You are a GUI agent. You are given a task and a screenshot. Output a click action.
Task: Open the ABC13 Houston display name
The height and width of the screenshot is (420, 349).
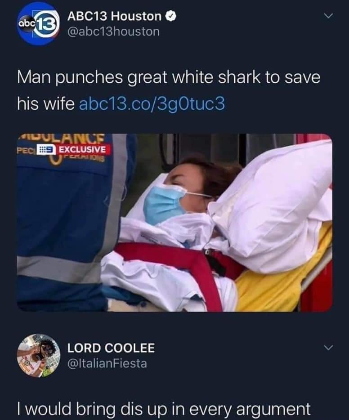[114, 17]
